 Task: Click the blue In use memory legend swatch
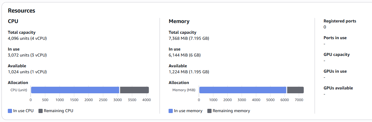(171, 111)
